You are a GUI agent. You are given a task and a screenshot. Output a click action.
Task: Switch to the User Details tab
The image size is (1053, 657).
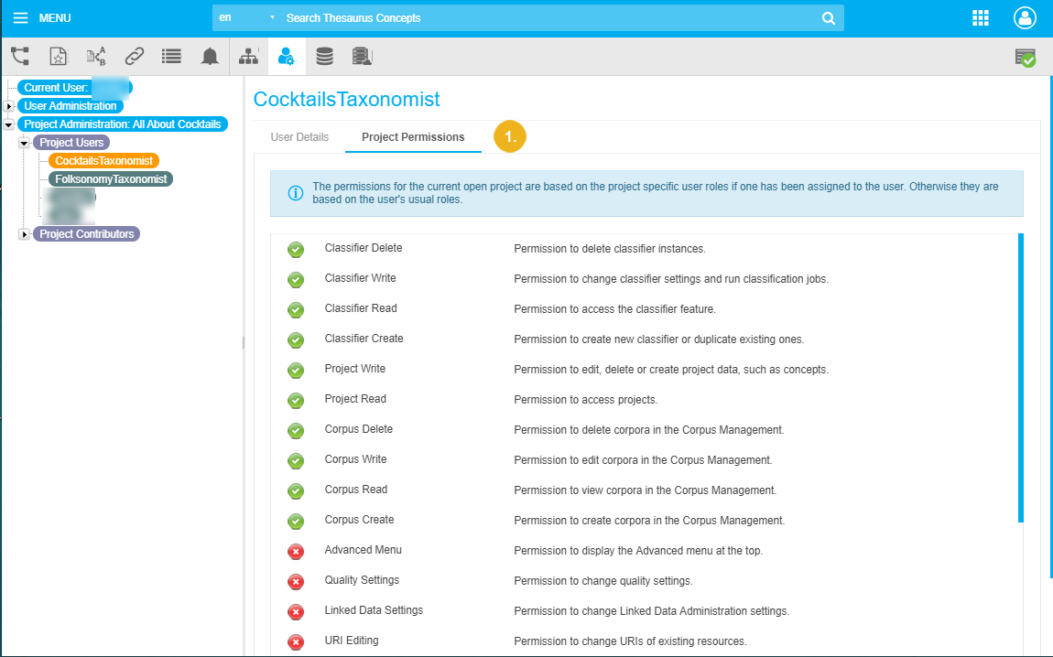(x=299, y=137)
